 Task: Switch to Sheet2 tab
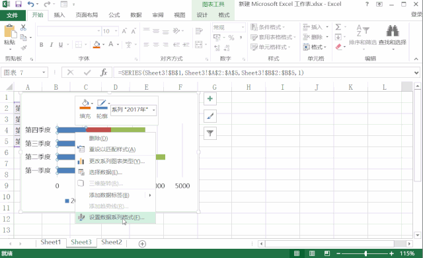[112, 242]
